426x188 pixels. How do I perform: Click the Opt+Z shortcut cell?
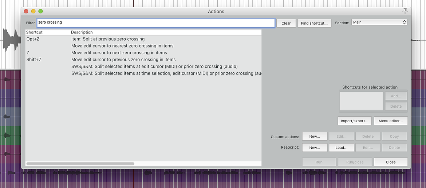click(33, 39)
